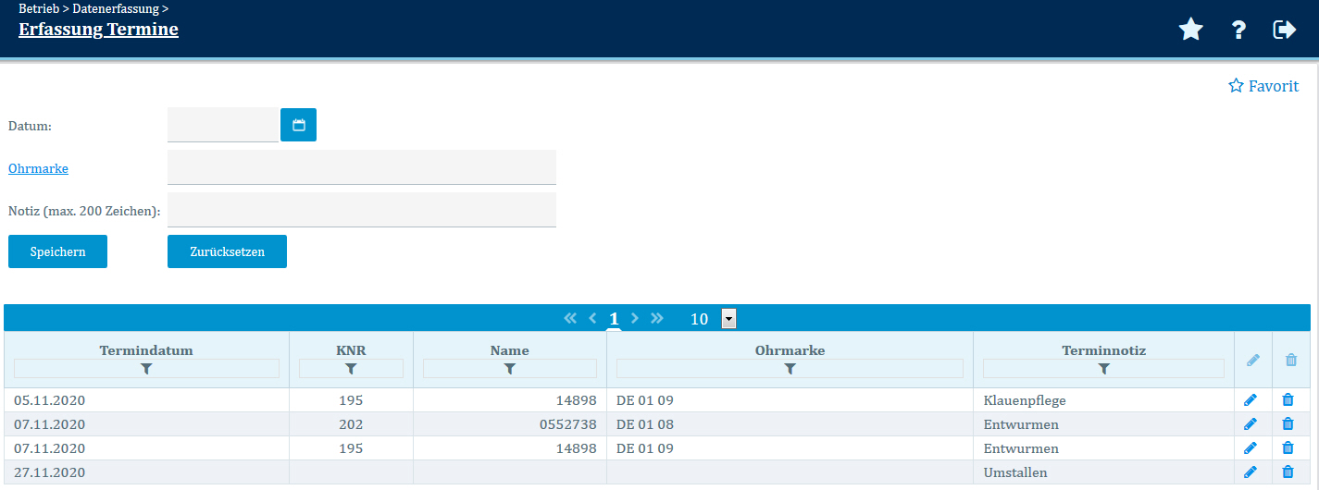Select page 1 in paginator

(x=614, y=319)
